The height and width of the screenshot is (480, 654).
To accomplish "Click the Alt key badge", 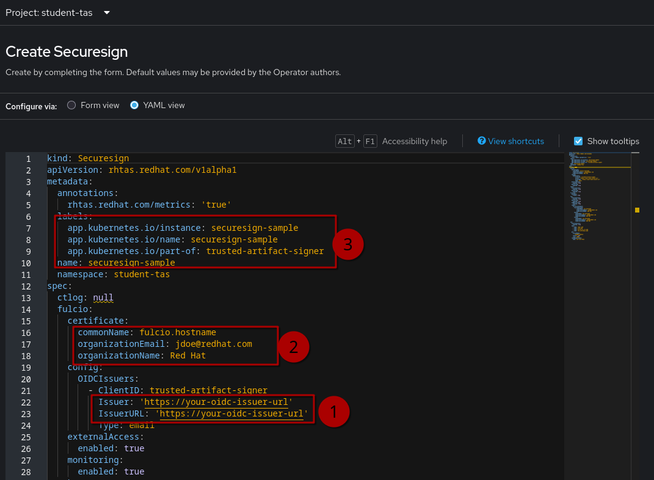I will [x=345, y=141].
